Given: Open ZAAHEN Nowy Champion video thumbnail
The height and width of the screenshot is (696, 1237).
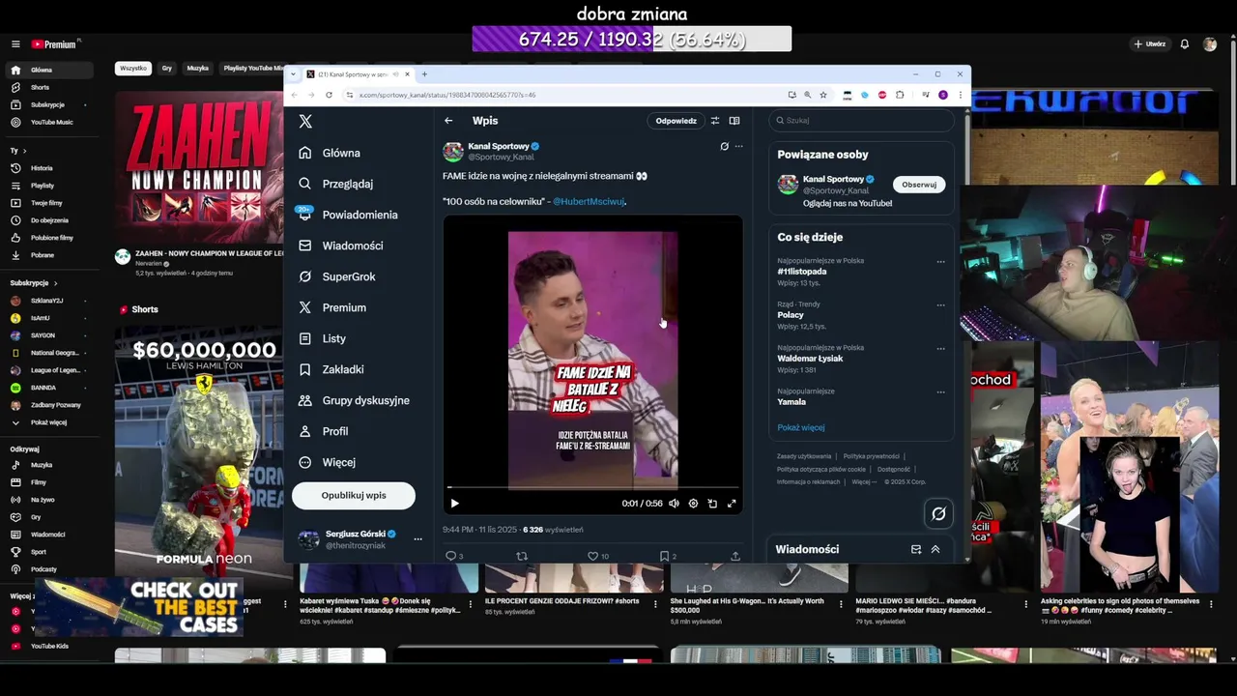Looking at the screenshot, I should tap(199, 169).
